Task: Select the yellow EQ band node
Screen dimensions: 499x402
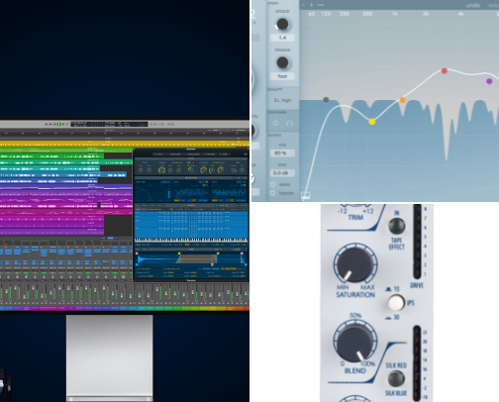Action: tap(372, 122)
